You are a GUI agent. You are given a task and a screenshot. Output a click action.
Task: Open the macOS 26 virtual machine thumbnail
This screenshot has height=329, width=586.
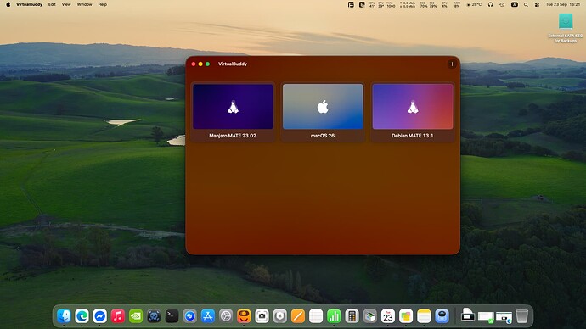(x=323, y=106)
